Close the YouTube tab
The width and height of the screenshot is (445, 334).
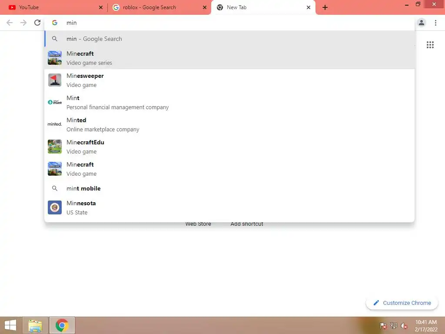(101, 7)
